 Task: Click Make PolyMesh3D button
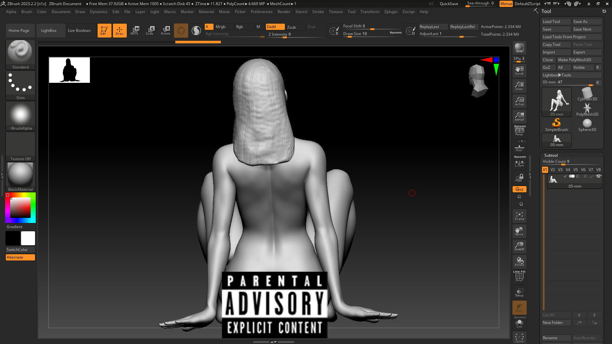click(579, 60)
